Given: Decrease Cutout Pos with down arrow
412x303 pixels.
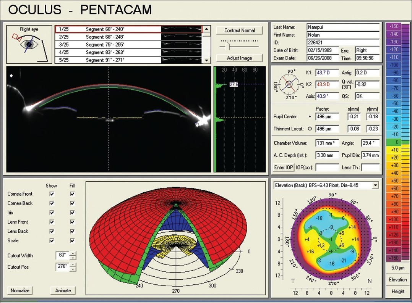Looking at the screenshot, I should (73, 269).
